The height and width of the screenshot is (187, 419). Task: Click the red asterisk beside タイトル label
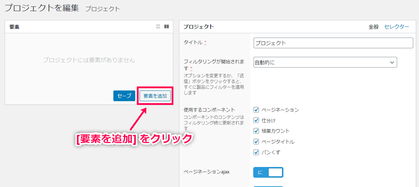(205, 43)
